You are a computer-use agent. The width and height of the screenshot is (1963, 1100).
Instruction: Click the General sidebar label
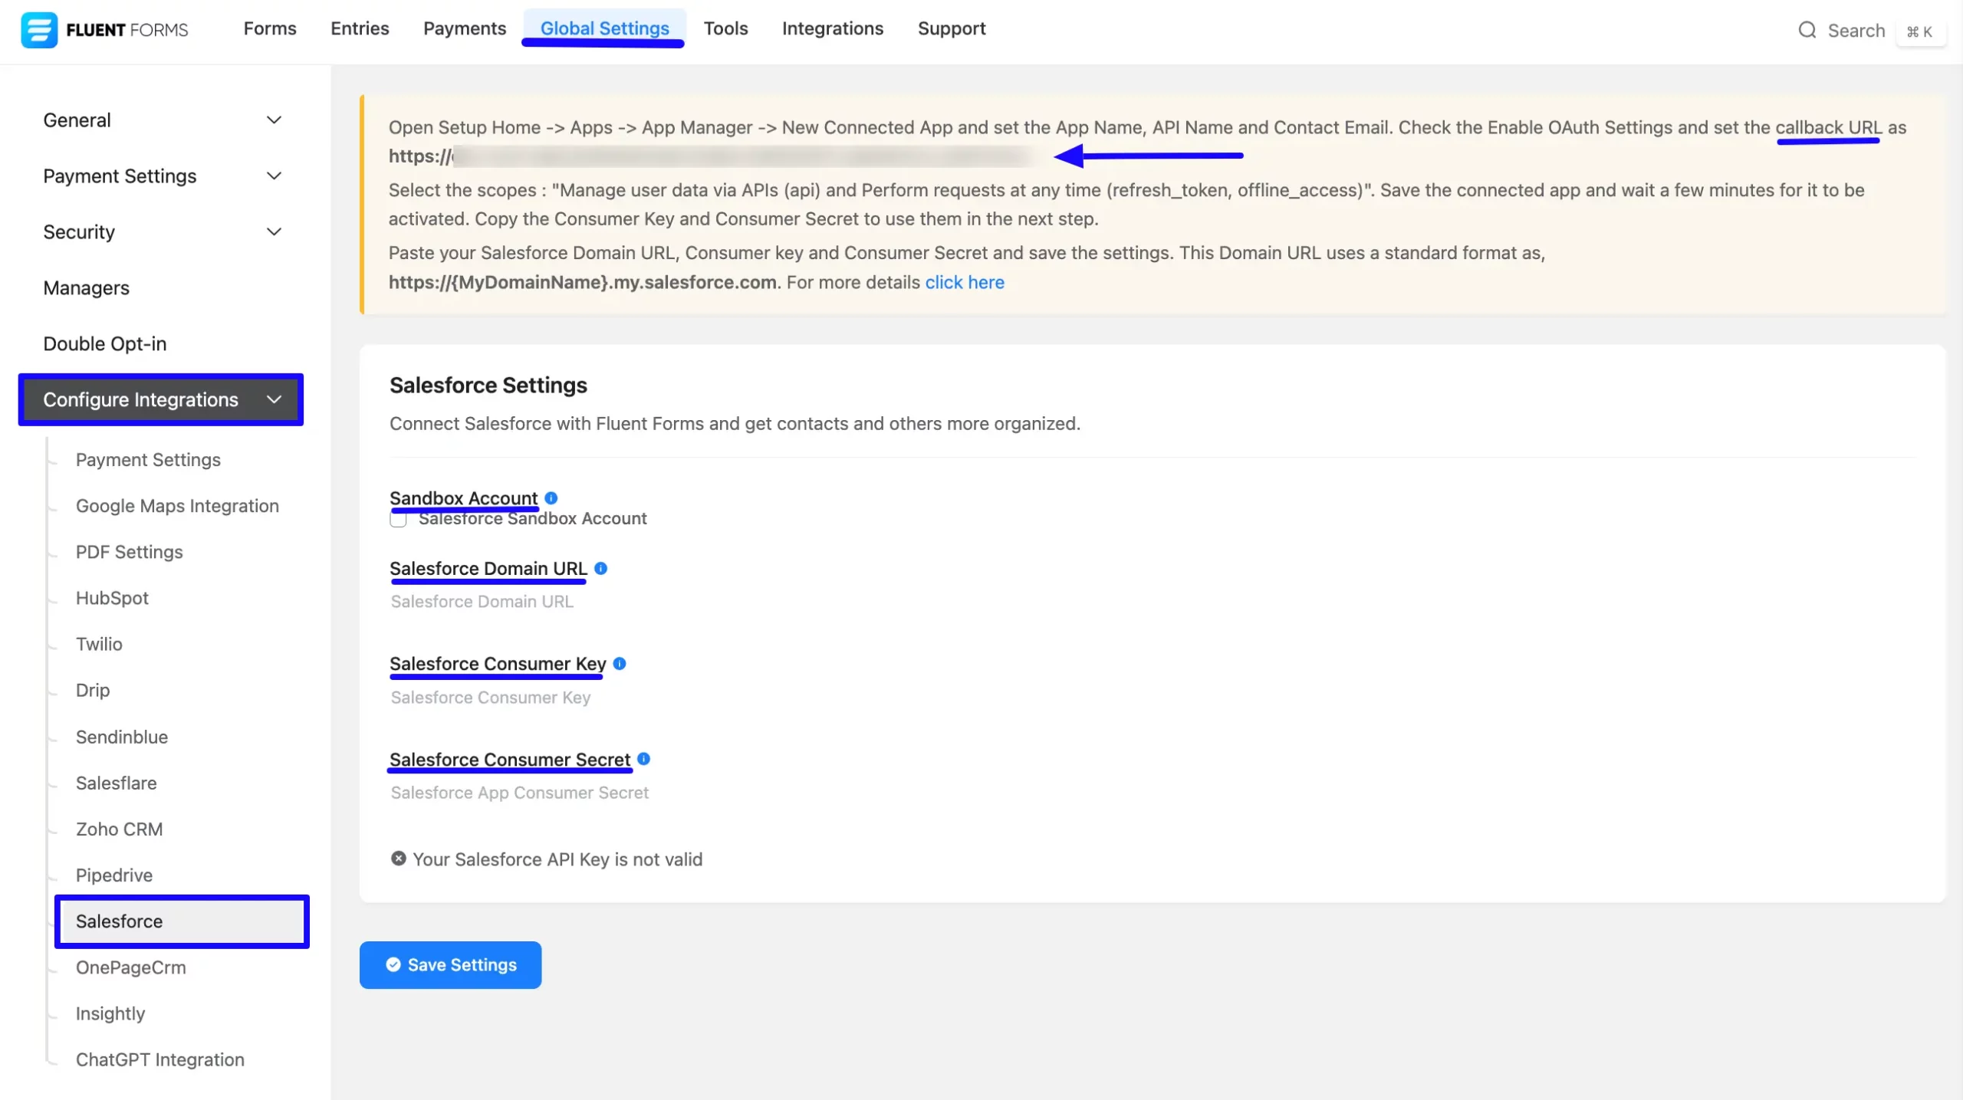point(77,120)
